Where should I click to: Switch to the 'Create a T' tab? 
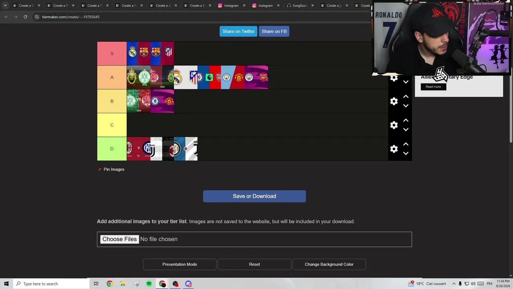94,6
